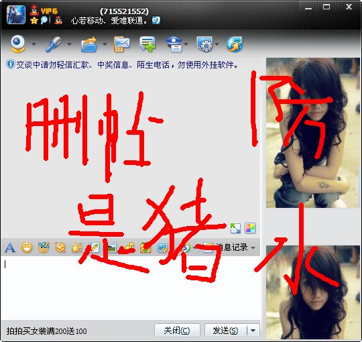Open the magic emoticon icon
This screenshot has width=362, height=342.
pos(44,247)
